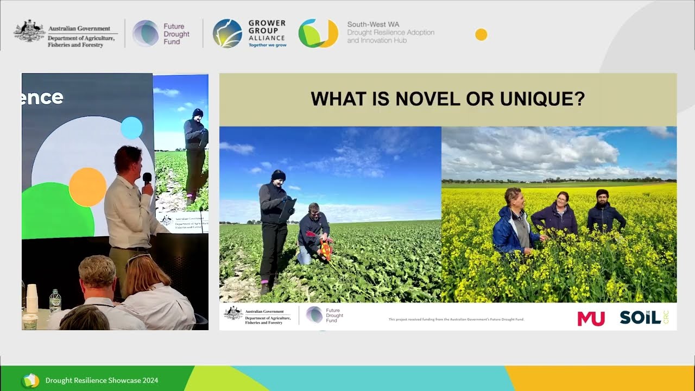Click the microphone held by the speaker

tap(147, 183)
